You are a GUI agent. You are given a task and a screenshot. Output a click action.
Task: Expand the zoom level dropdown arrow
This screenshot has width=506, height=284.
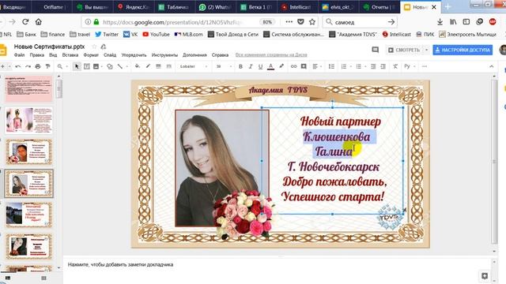66,66
